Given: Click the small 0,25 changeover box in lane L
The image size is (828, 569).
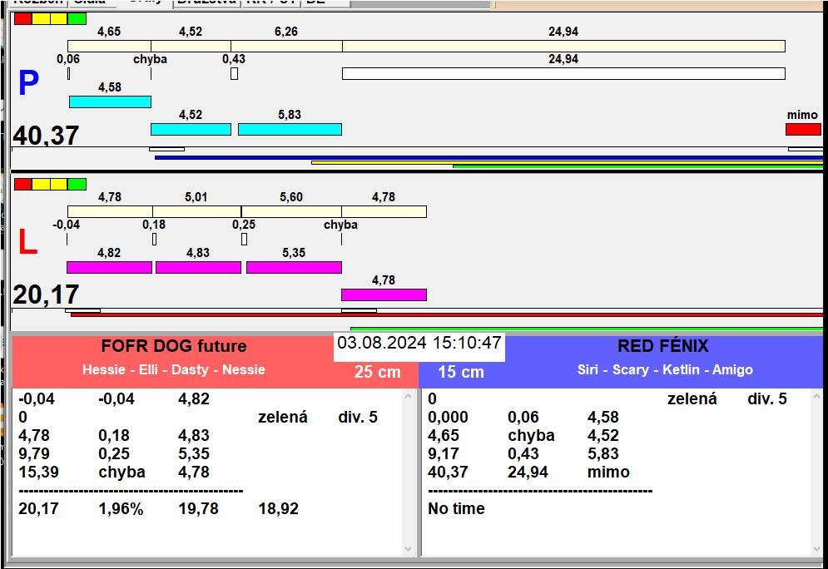Looking at the screenshot, I should pos(244,239).
